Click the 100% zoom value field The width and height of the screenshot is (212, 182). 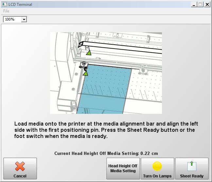[12, 19]
